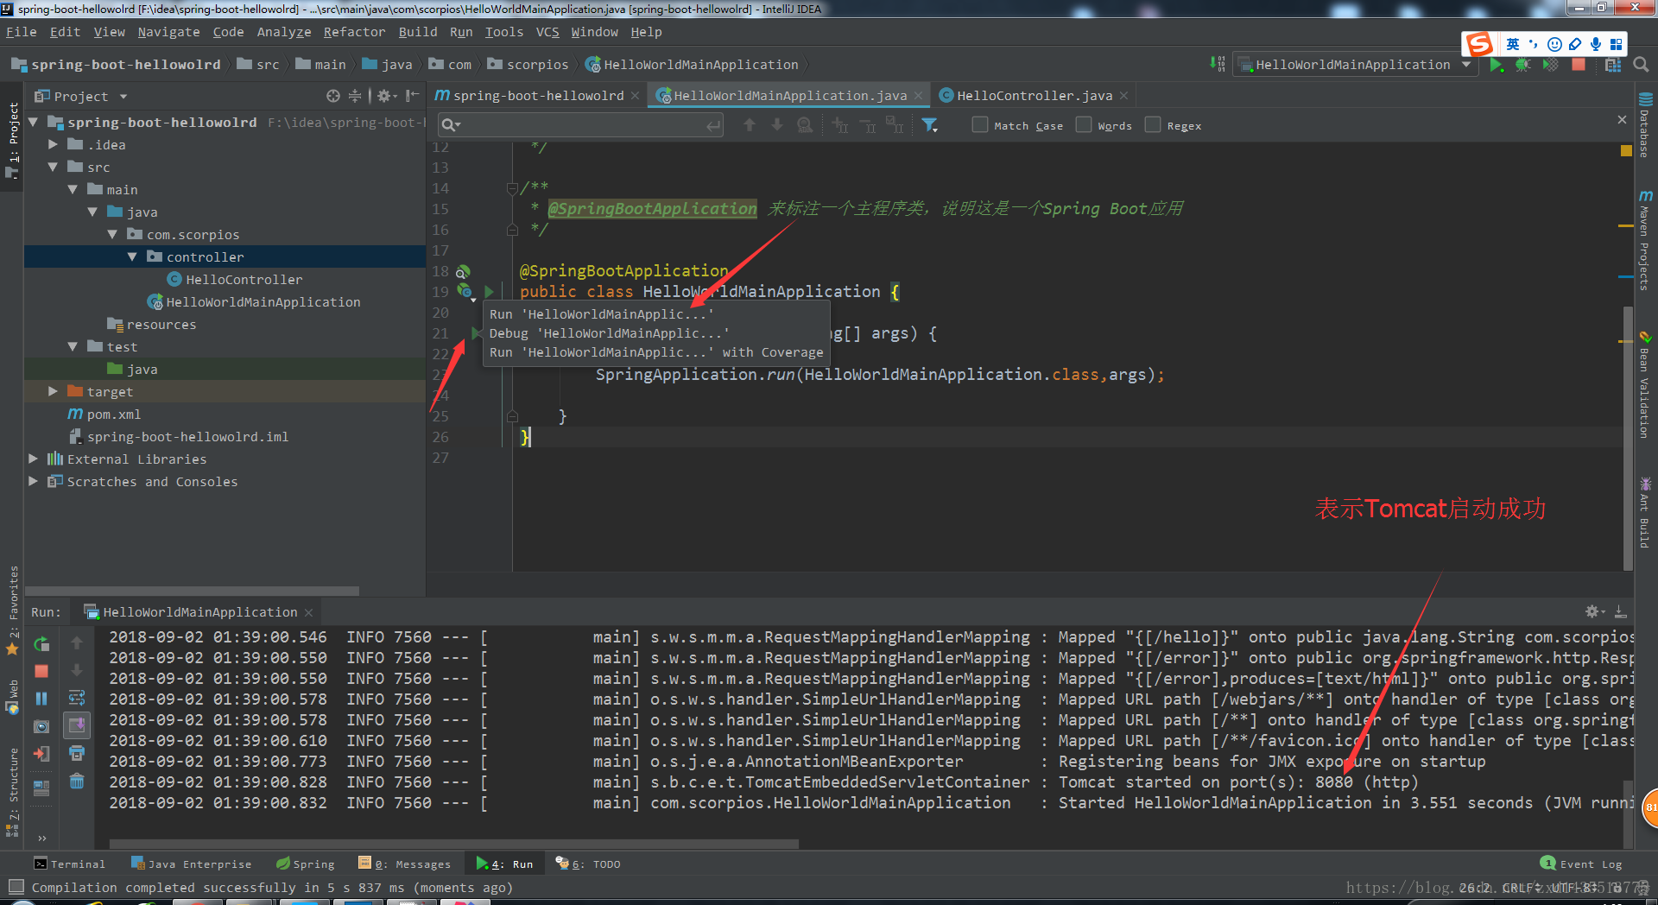Switch to the HelloController.java editor tab
1658x905 pixels.
point(1033,96)
